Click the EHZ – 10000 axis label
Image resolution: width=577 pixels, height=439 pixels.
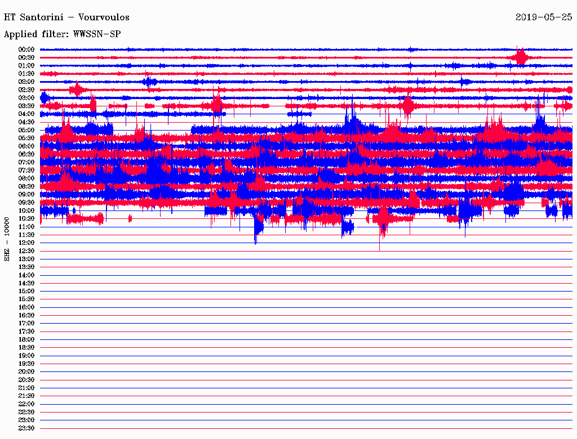[7, 239]
